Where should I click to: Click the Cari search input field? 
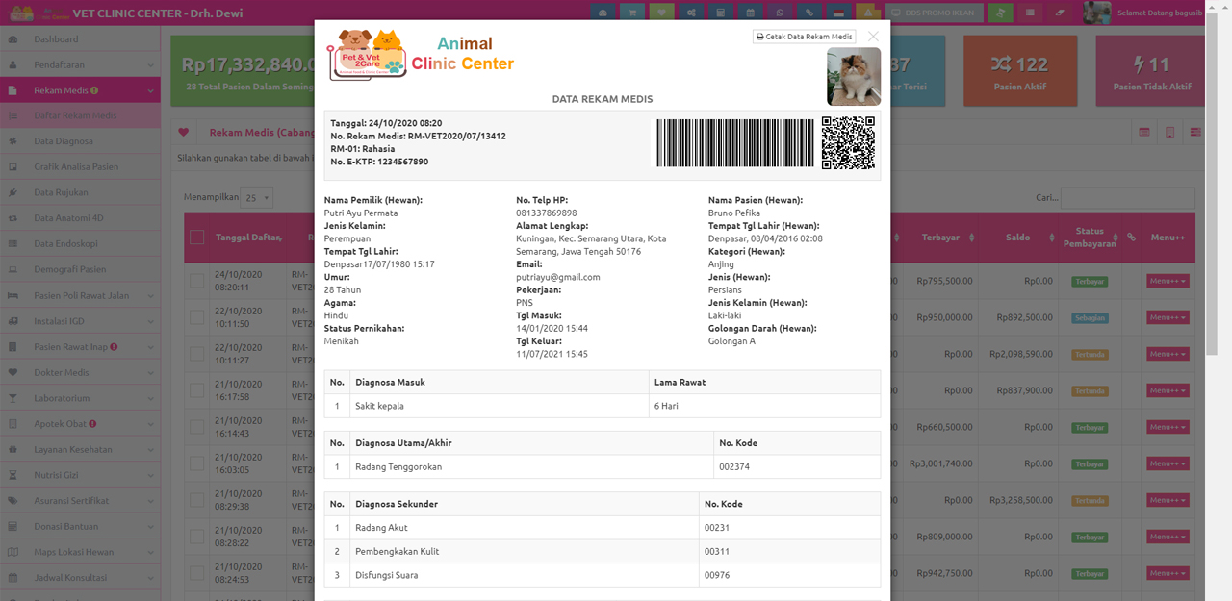1127,198
